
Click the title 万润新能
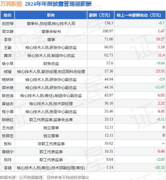pos(11,4)
